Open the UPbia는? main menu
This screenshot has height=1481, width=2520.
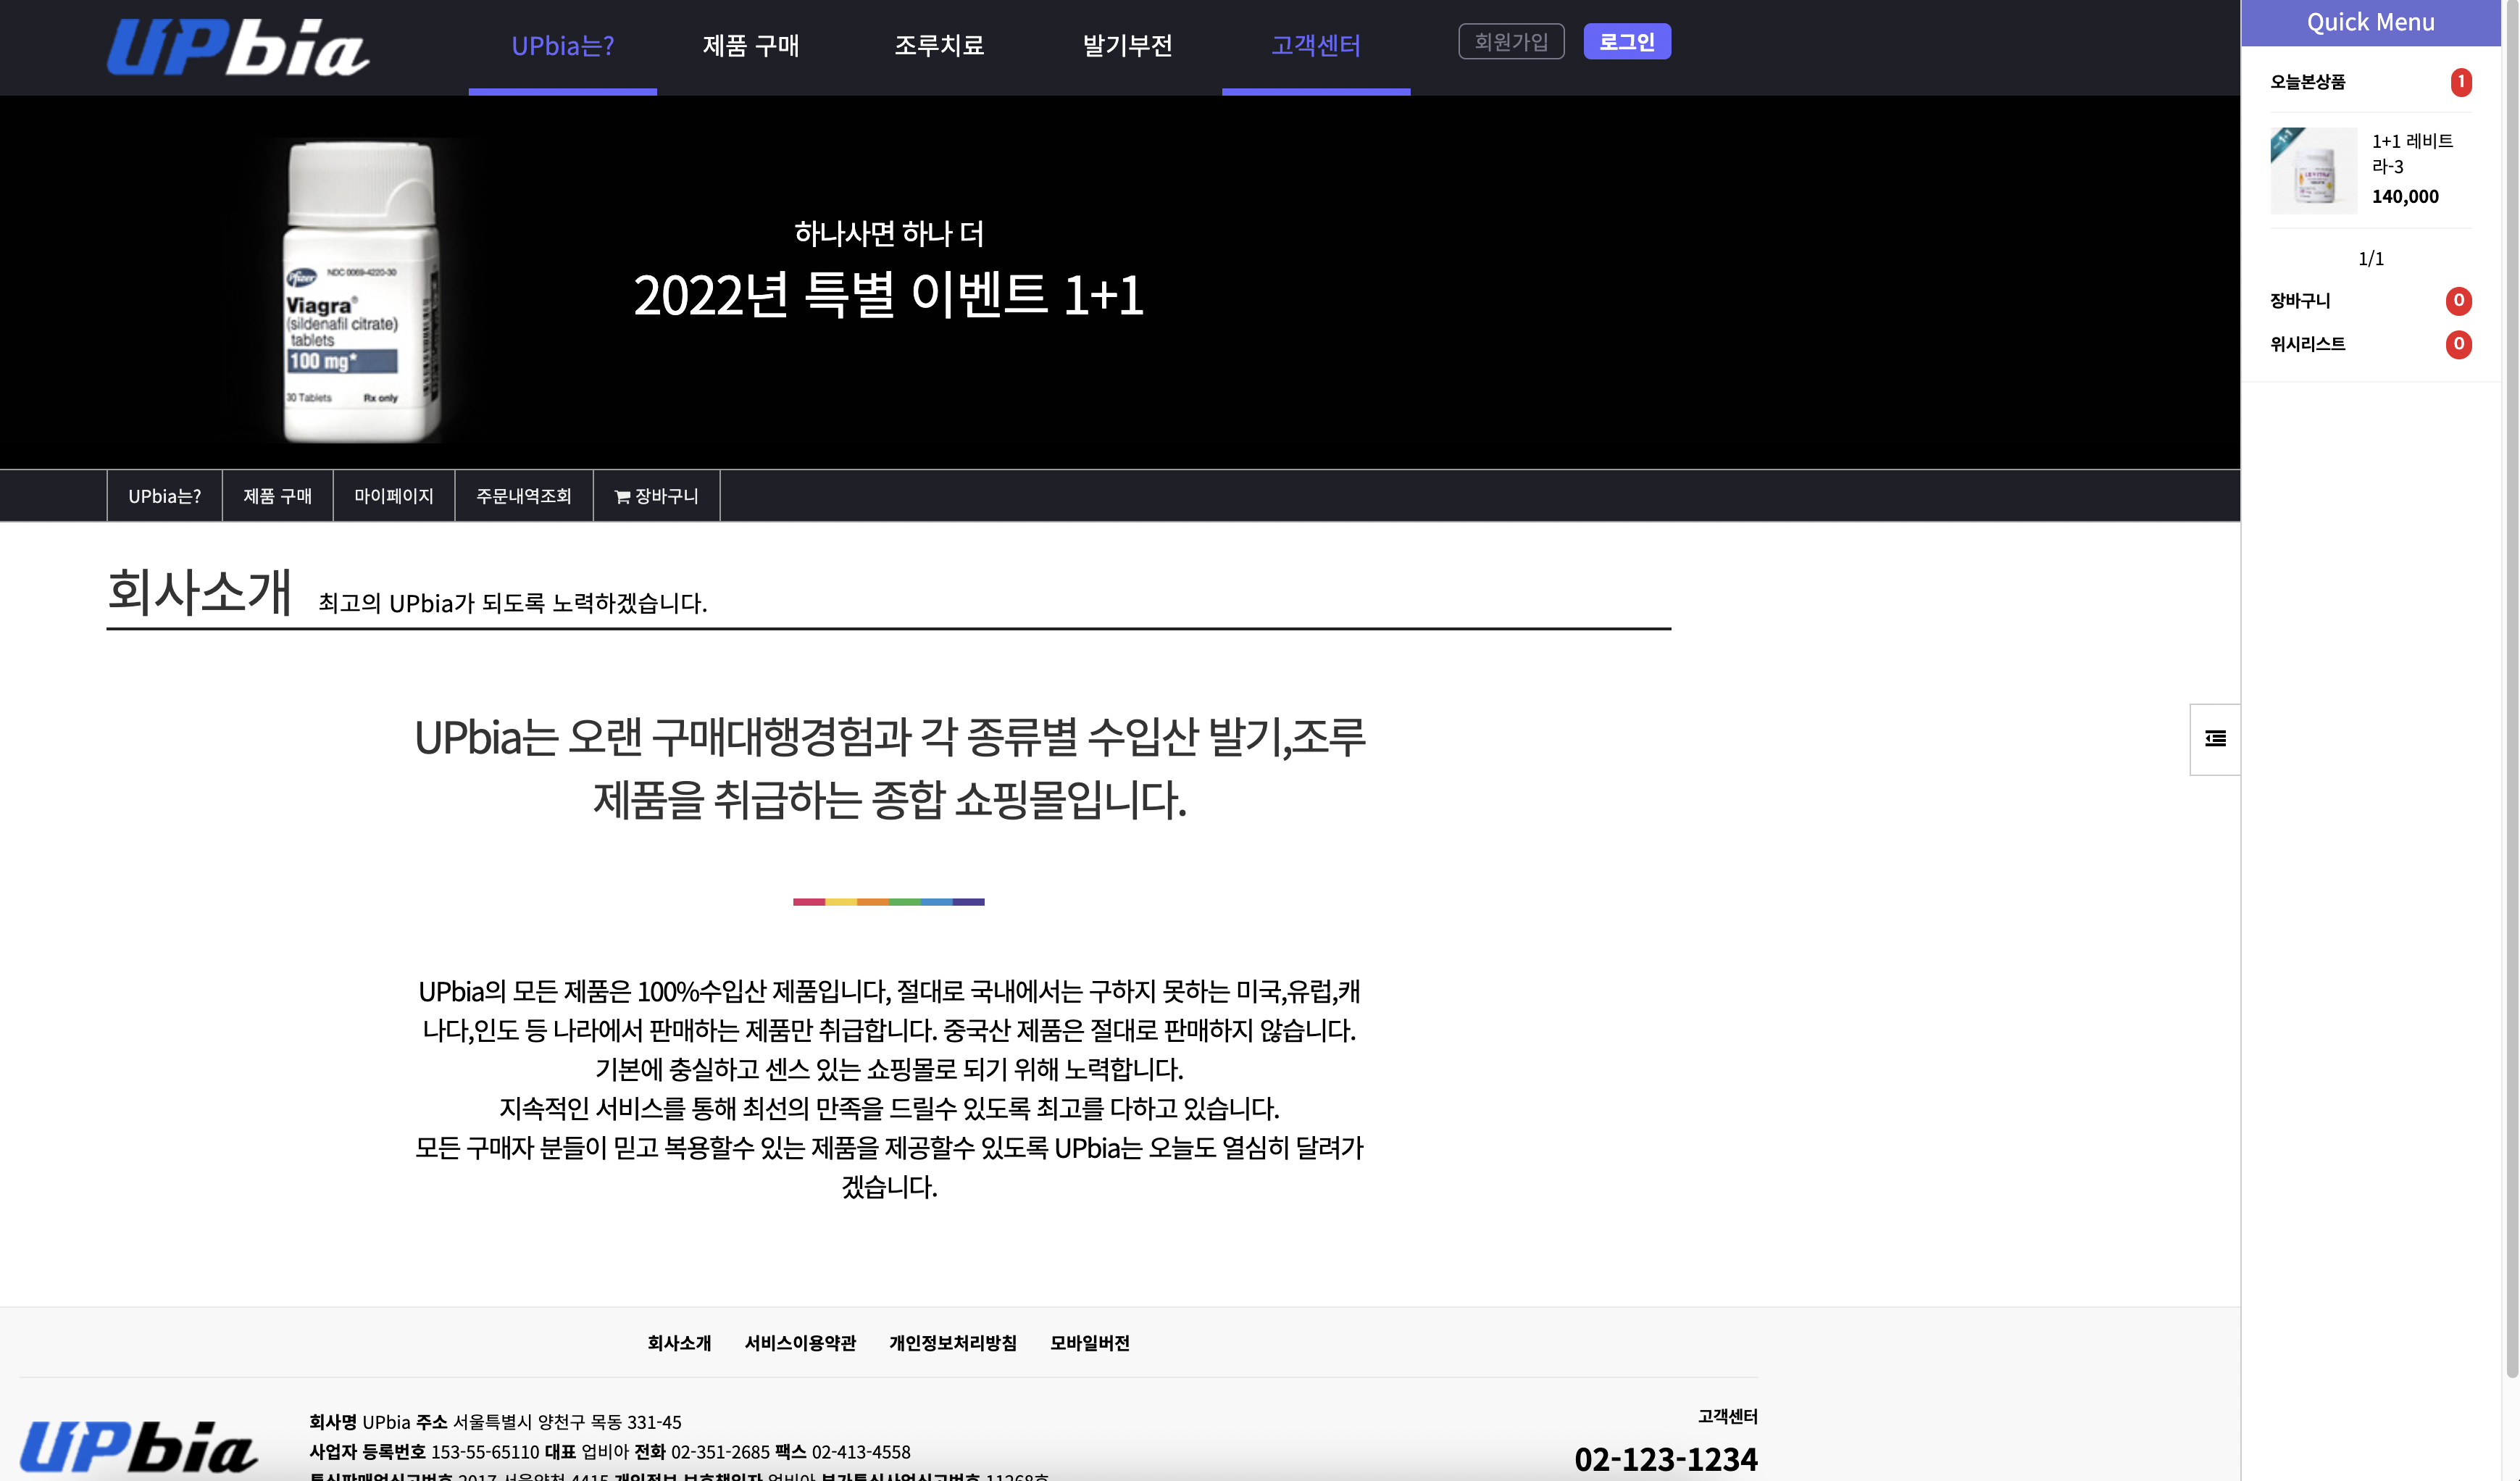click(562, 46)
